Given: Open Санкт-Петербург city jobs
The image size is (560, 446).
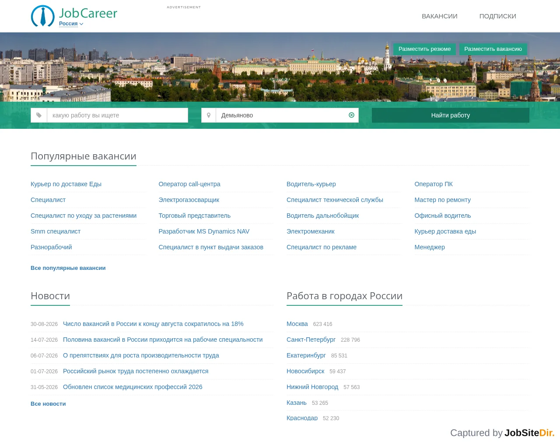Looking at the screenshot, I should [311, 340].
